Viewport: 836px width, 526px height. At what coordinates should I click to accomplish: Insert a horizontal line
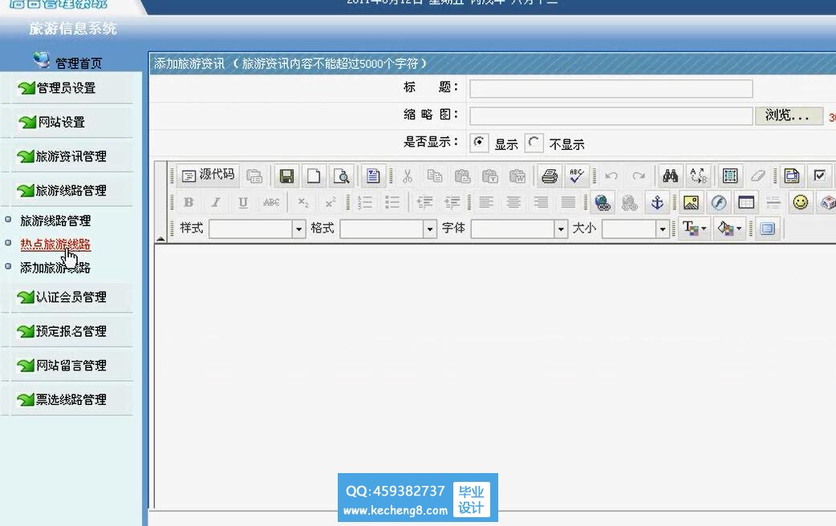(773, 203)
